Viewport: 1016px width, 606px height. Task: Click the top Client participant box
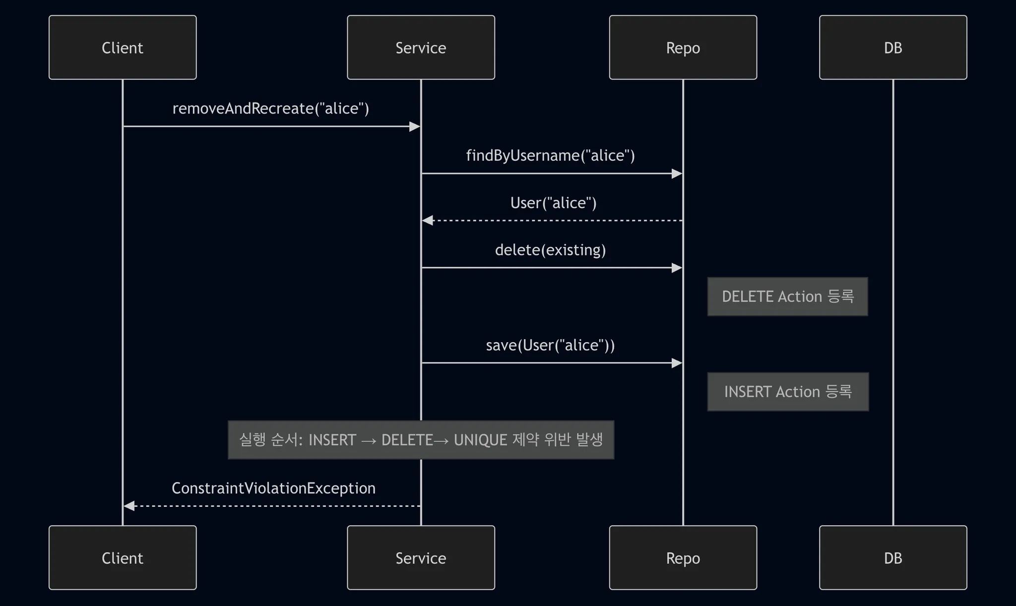pos(123,48)
